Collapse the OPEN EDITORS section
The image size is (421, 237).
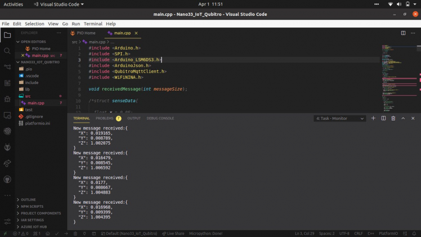click(33, 42)
